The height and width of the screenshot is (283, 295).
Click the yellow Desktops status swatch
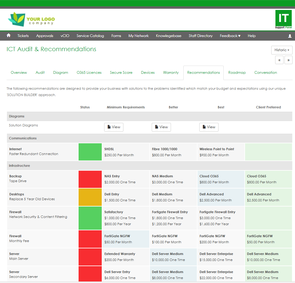90,197
